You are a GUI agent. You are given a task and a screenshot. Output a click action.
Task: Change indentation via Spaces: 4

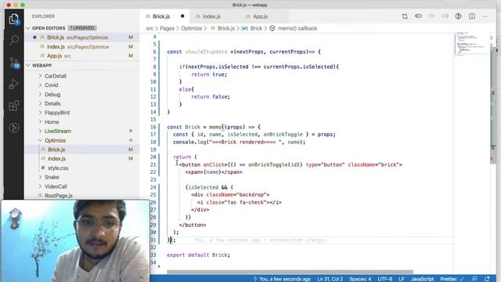pyautogui.click(x=360, y=279)
